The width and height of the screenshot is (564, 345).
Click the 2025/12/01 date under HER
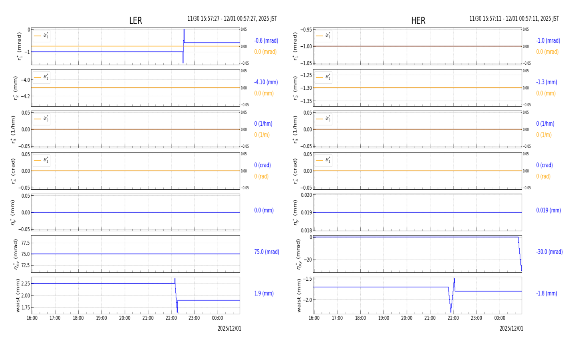511,329
